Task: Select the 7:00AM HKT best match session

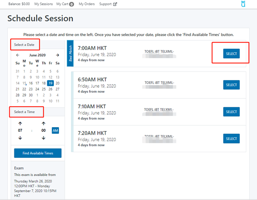Action: [x=231, y=54]
